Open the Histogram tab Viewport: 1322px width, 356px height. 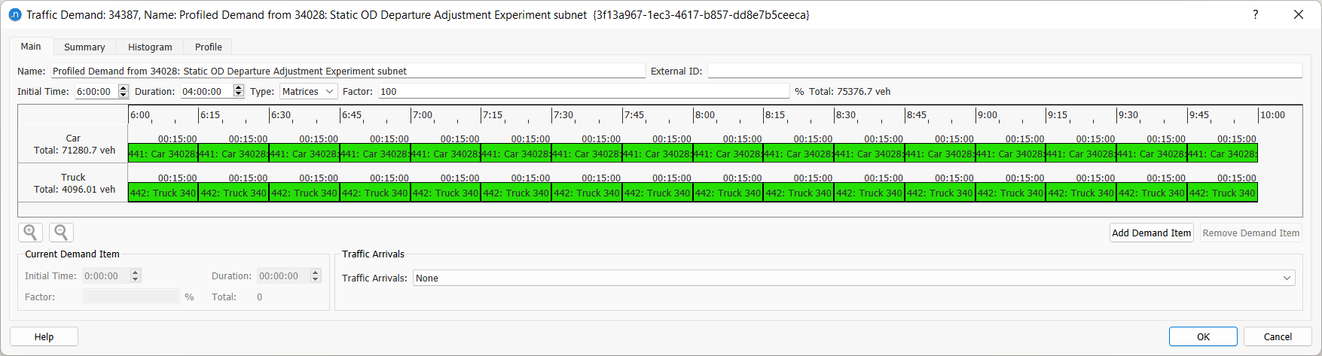pyautogui.click(x=150, y=47)
